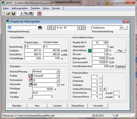Viewport: 137px width, 119px height.
Task: Open calculator icon next to Abschreibung
Action: point(90,51)
